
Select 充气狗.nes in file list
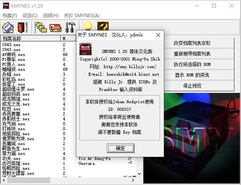[14, 124]
